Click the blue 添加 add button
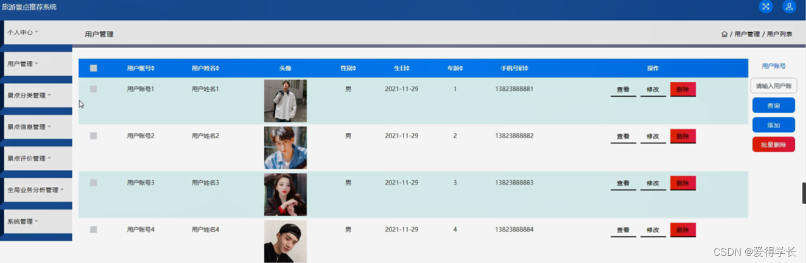 tap(773, 125)
